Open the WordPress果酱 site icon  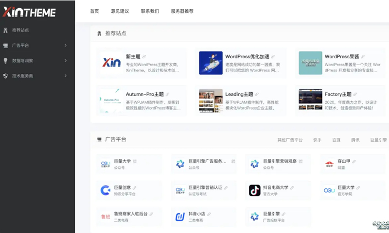tap(310, 63)
